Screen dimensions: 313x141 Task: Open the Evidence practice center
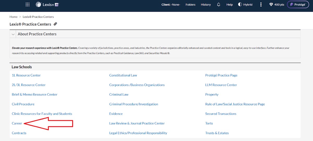116,114
